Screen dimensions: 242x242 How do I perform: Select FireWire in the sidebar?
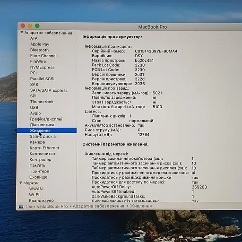tap(38, 61)
